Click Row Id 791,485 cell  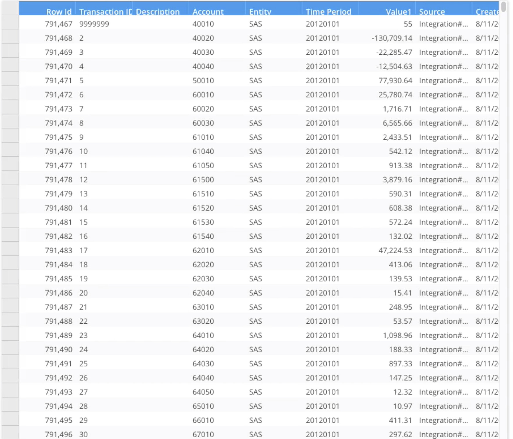[47, 279]
